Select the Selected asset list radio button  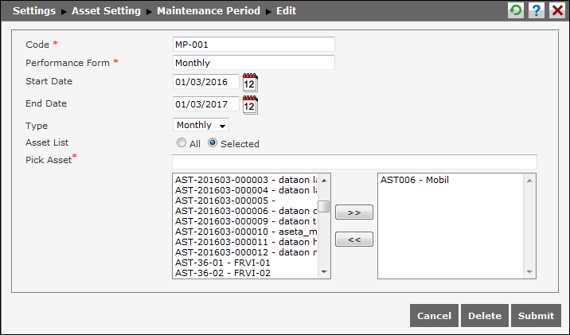point(213,142)
